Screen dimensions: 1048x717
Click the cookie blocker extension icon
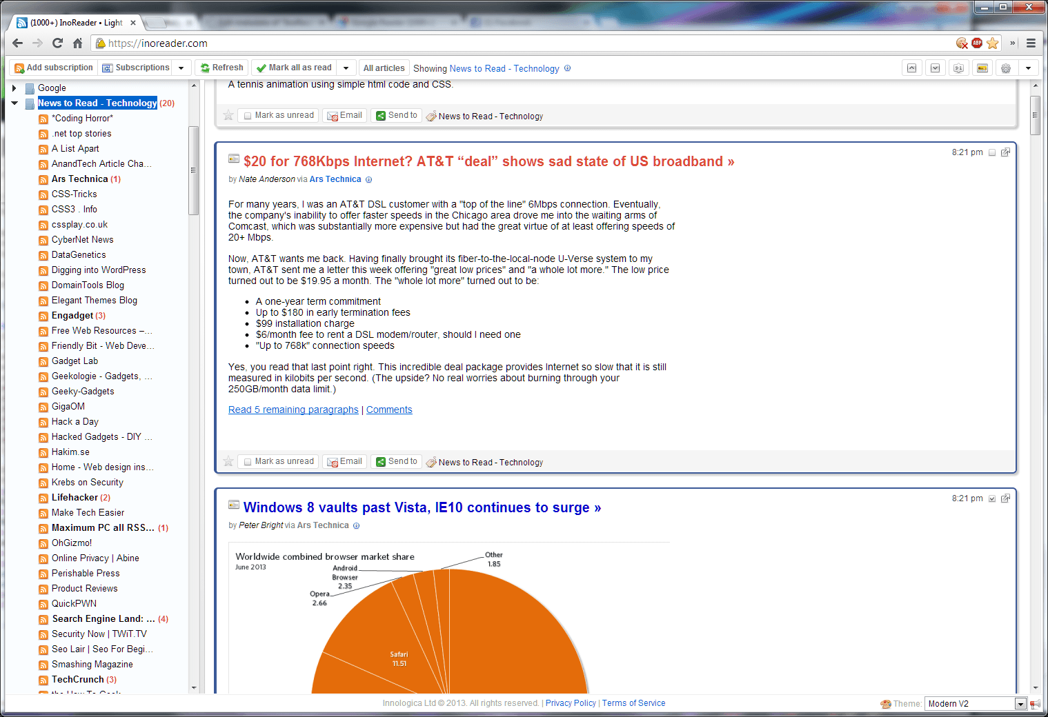[962, 43]
